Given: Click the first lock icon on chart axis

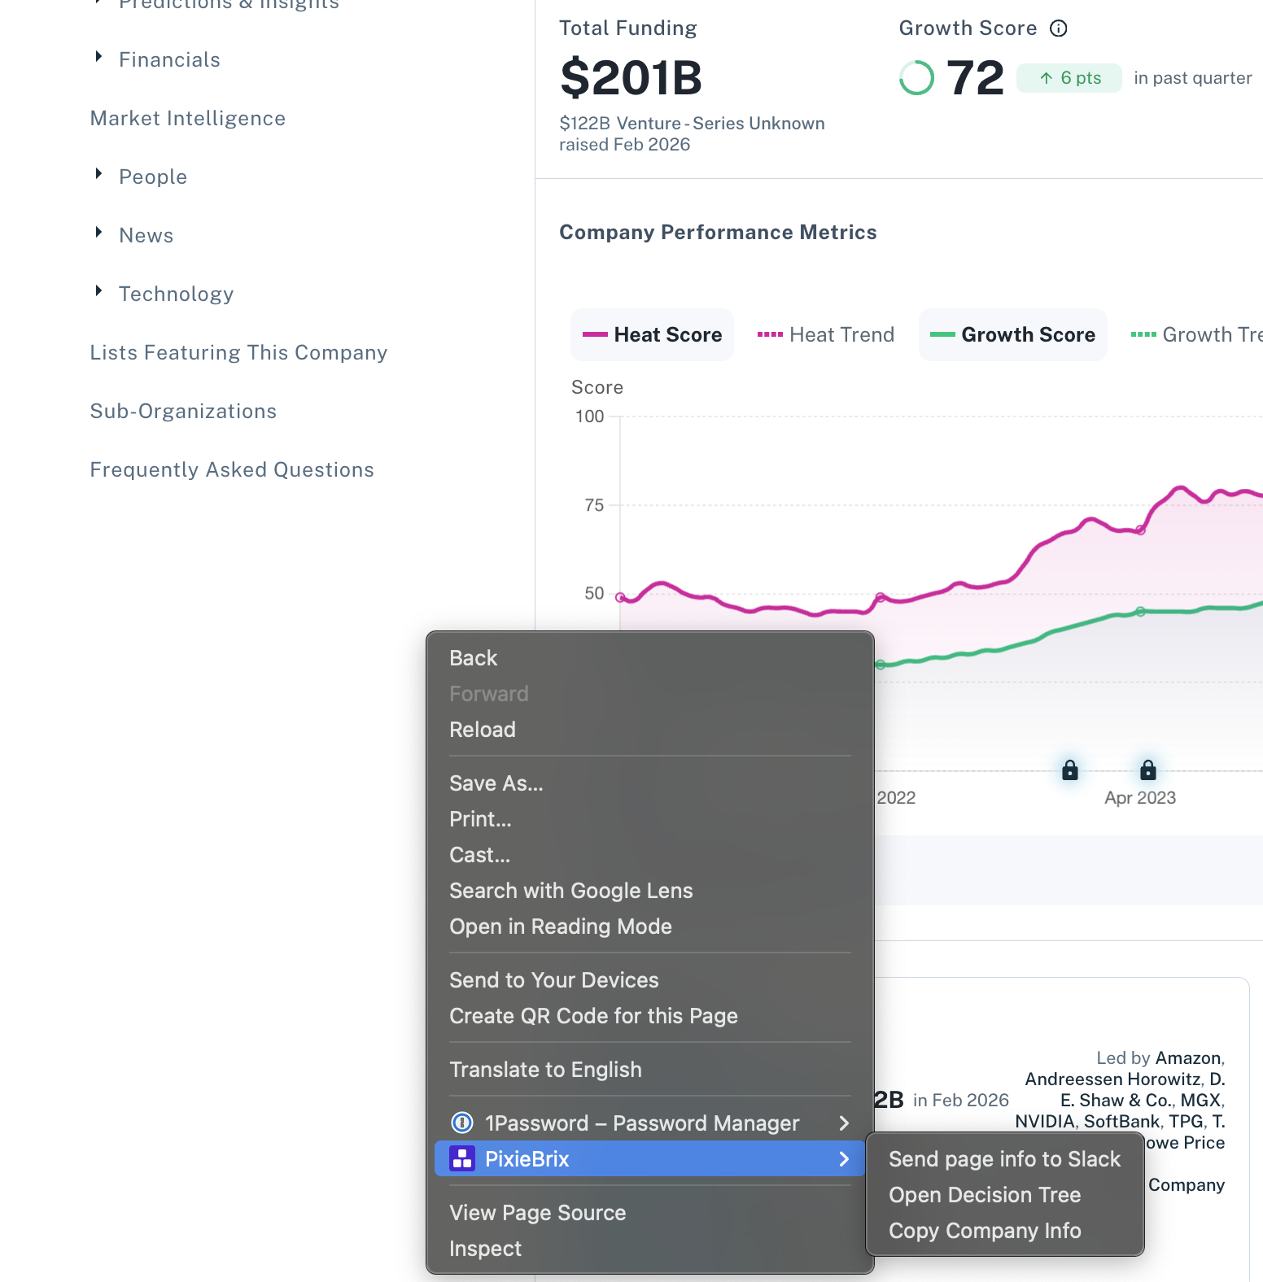Looking at the screenshot, I should 1069,770.
